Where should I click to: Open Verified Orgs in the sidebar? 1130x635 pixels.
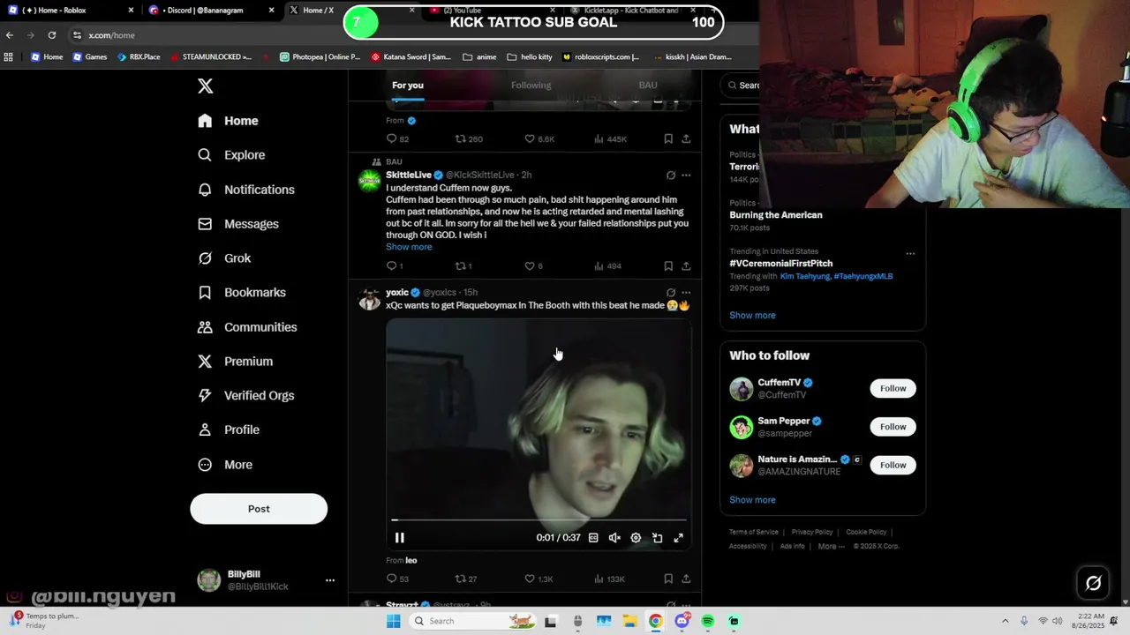246,396
